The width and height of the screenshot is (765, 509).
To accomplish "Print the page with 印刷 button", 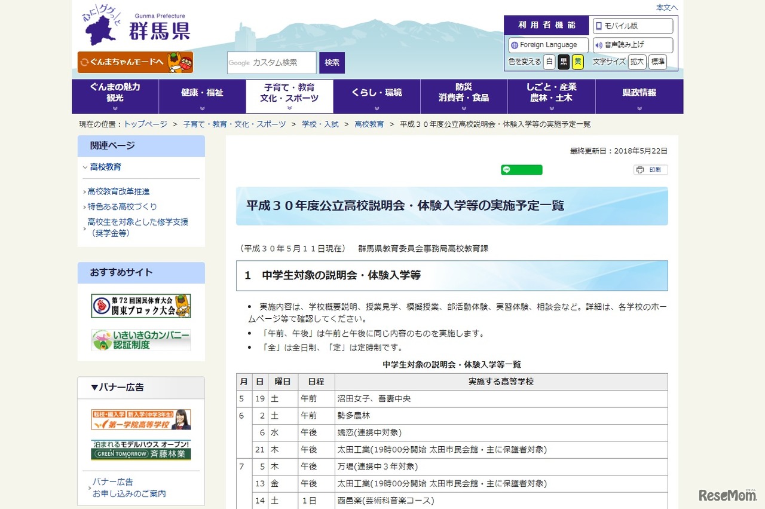I will click(x=650, y=170).
